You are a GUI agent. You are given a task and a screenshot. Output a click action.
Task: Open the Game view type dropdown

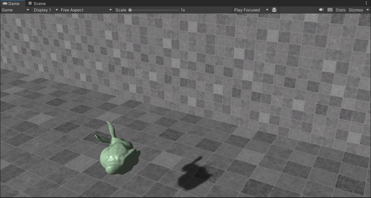pyautogui.click(x=15, y=10)
